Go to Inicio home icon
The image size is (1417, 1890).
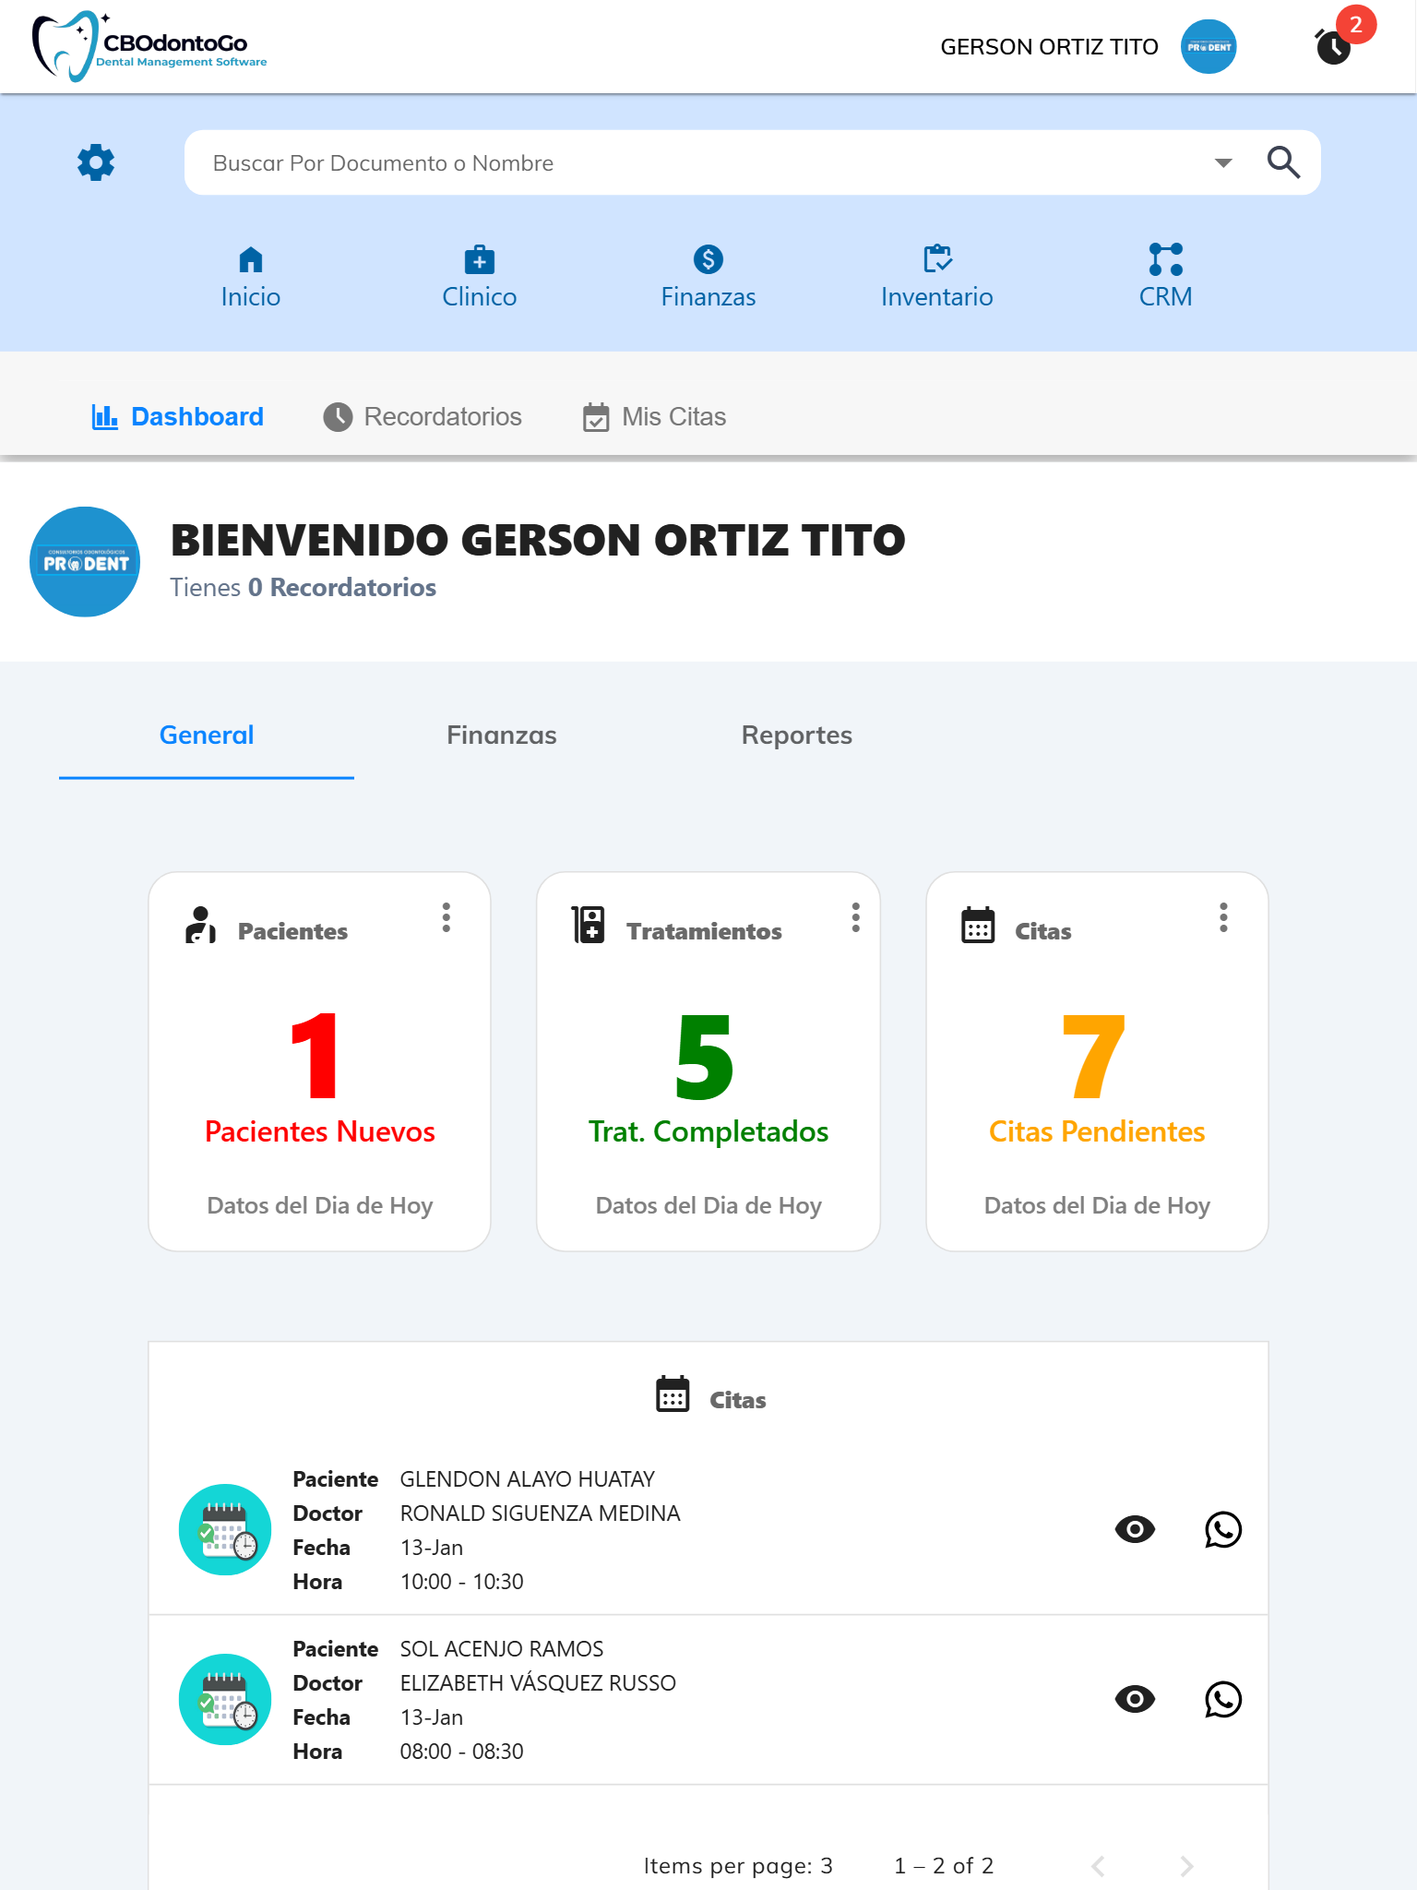[x=251, y=259]
